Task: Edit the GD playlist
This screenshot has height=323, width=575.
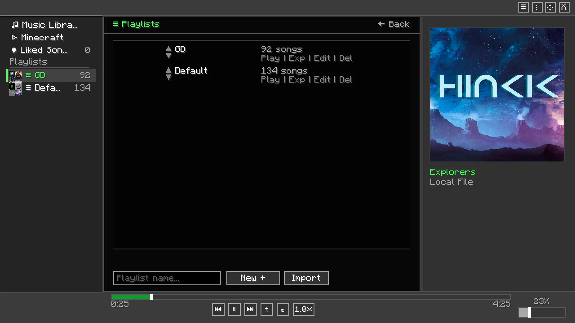Action: point(322,58)
